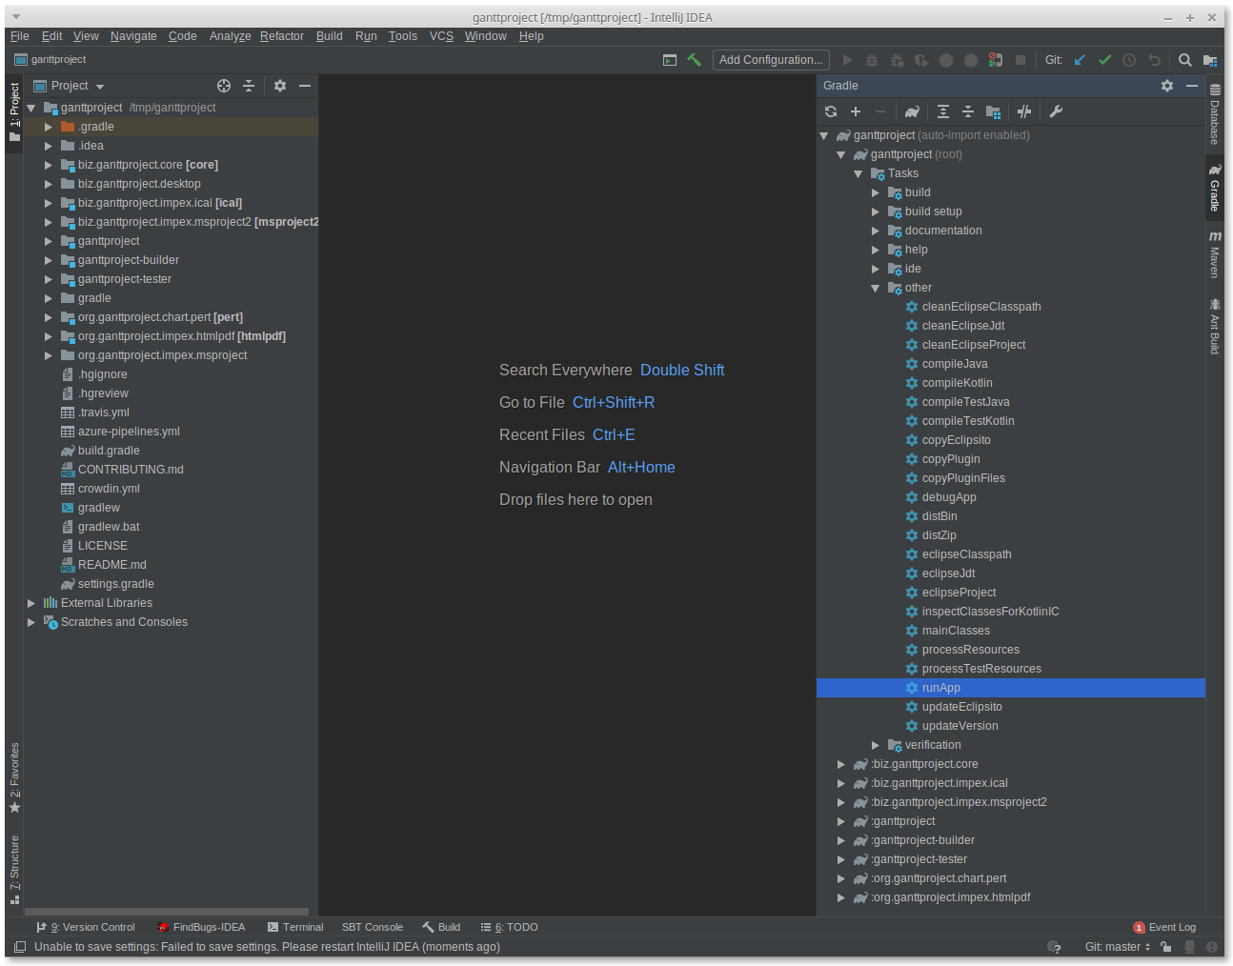This screenshot has width=1233, height=966.
Task: Toggle tool window buttons corner icon
Action: point(20,947)
